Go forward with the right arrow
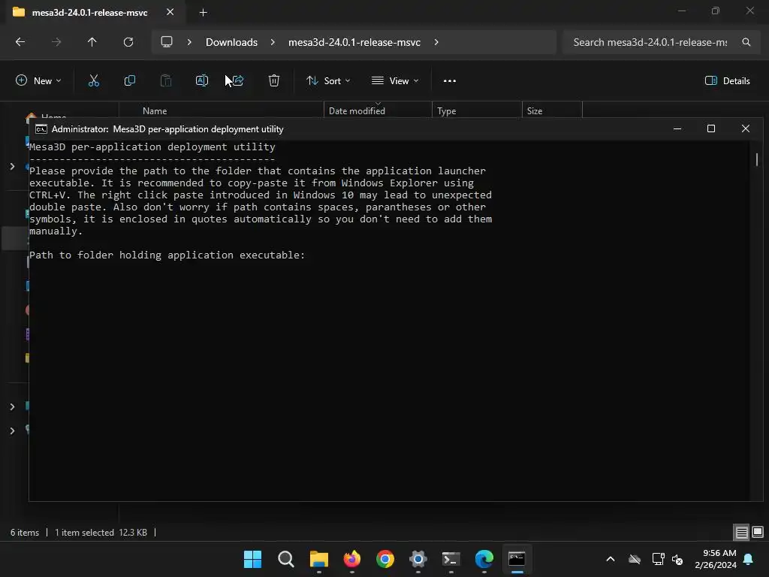Image resolution: width=769 pixels, height=577 pixels. (x=56, y=42)
